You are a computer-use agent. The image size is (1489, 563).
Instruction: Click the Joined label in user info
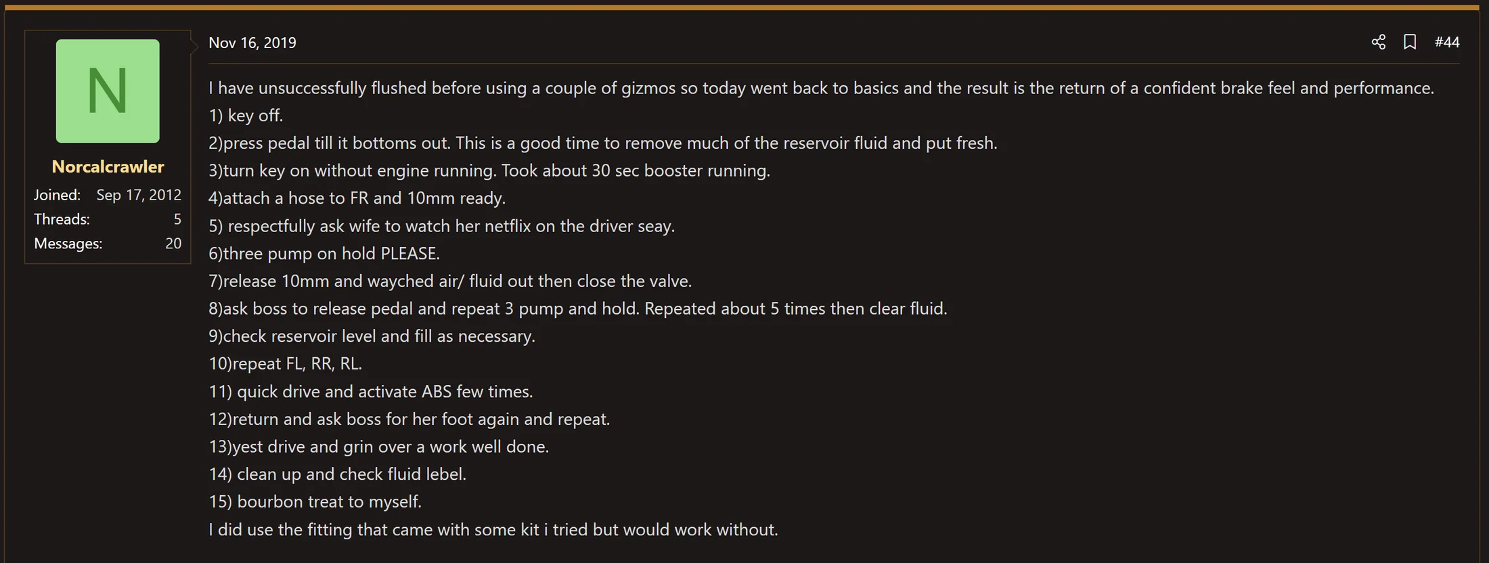(57, 195)
